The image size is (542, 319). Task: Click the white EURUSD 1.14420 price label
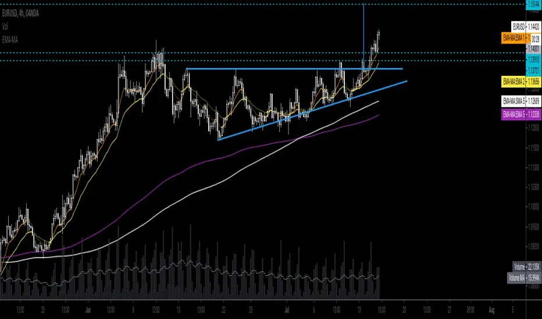click(526, 27)
